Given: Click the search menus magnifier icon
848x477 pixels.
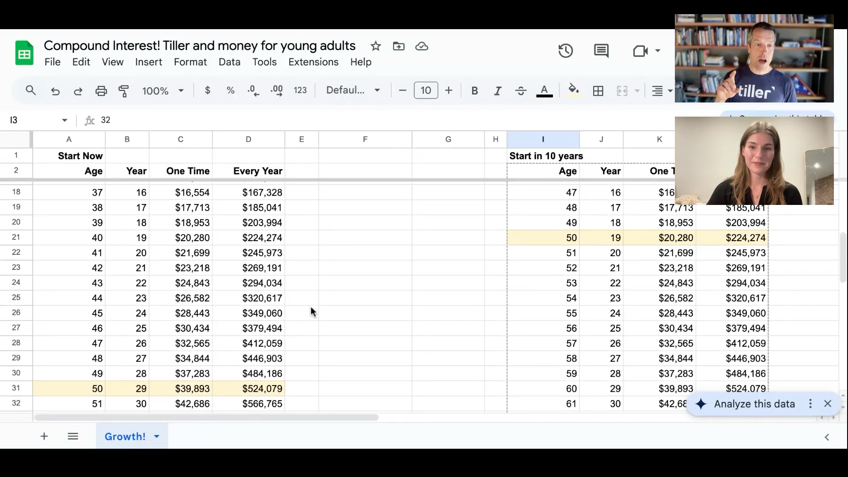Looking at the screenshot, I should (x=30, y=91).
